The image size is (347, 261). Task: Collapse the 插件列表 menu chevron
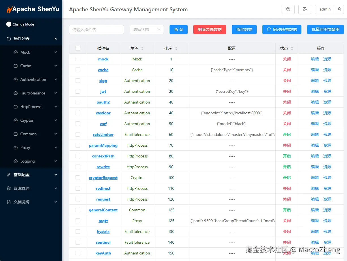pyautogui.click(x=56, y=39)
